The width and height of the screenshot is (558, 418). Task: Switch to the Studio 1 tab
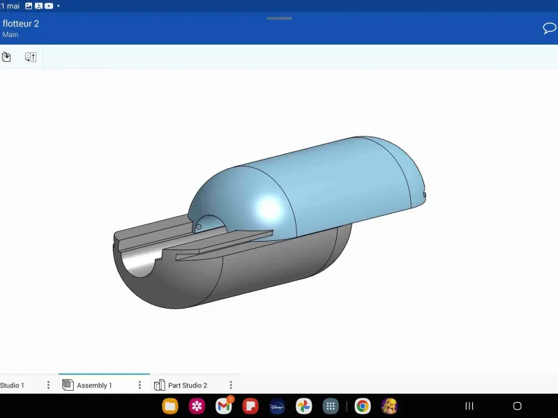point(12,385)
